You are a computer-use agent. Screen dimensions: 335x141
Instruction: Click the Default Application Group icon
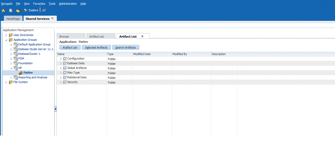[x=15, y=45]
